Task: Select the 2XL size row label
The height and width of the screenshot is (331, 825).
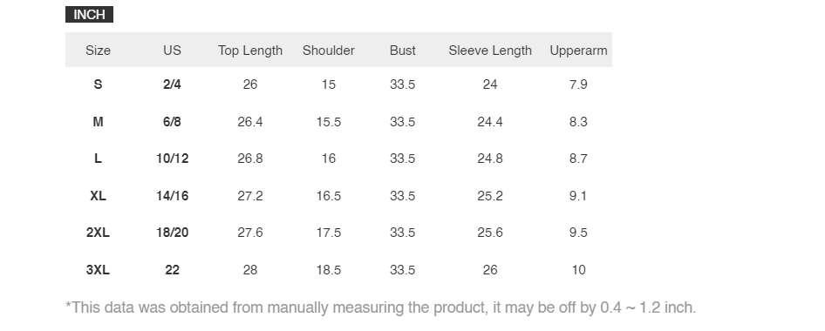Action: click(x=98, y=233)
